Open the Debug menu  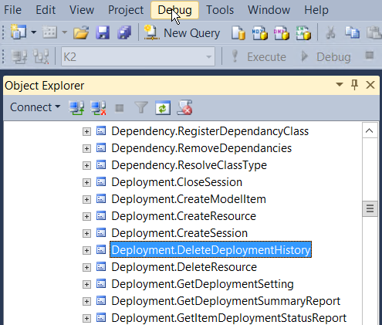click(174, 10)
